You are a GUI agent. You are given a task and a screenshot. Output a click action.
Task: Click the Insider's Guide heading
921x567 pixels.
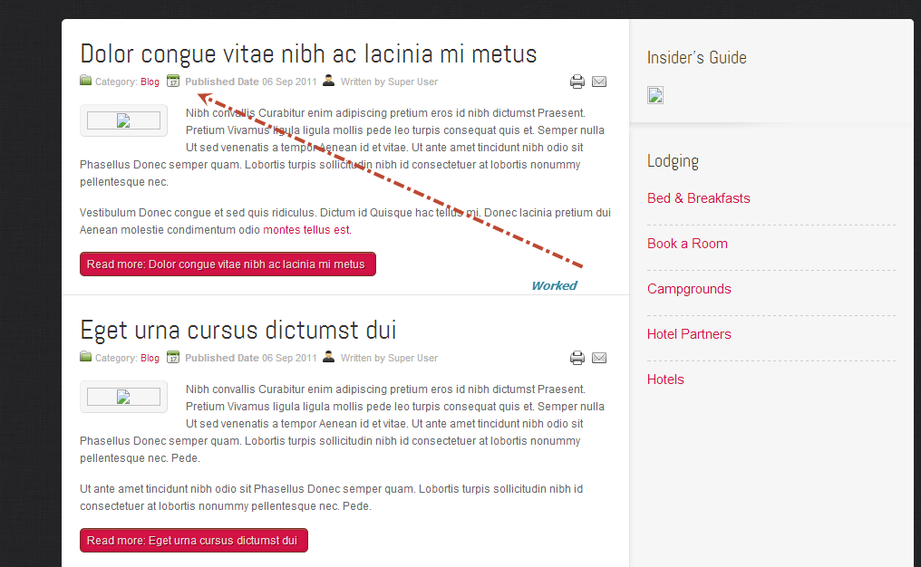point(696,58)
